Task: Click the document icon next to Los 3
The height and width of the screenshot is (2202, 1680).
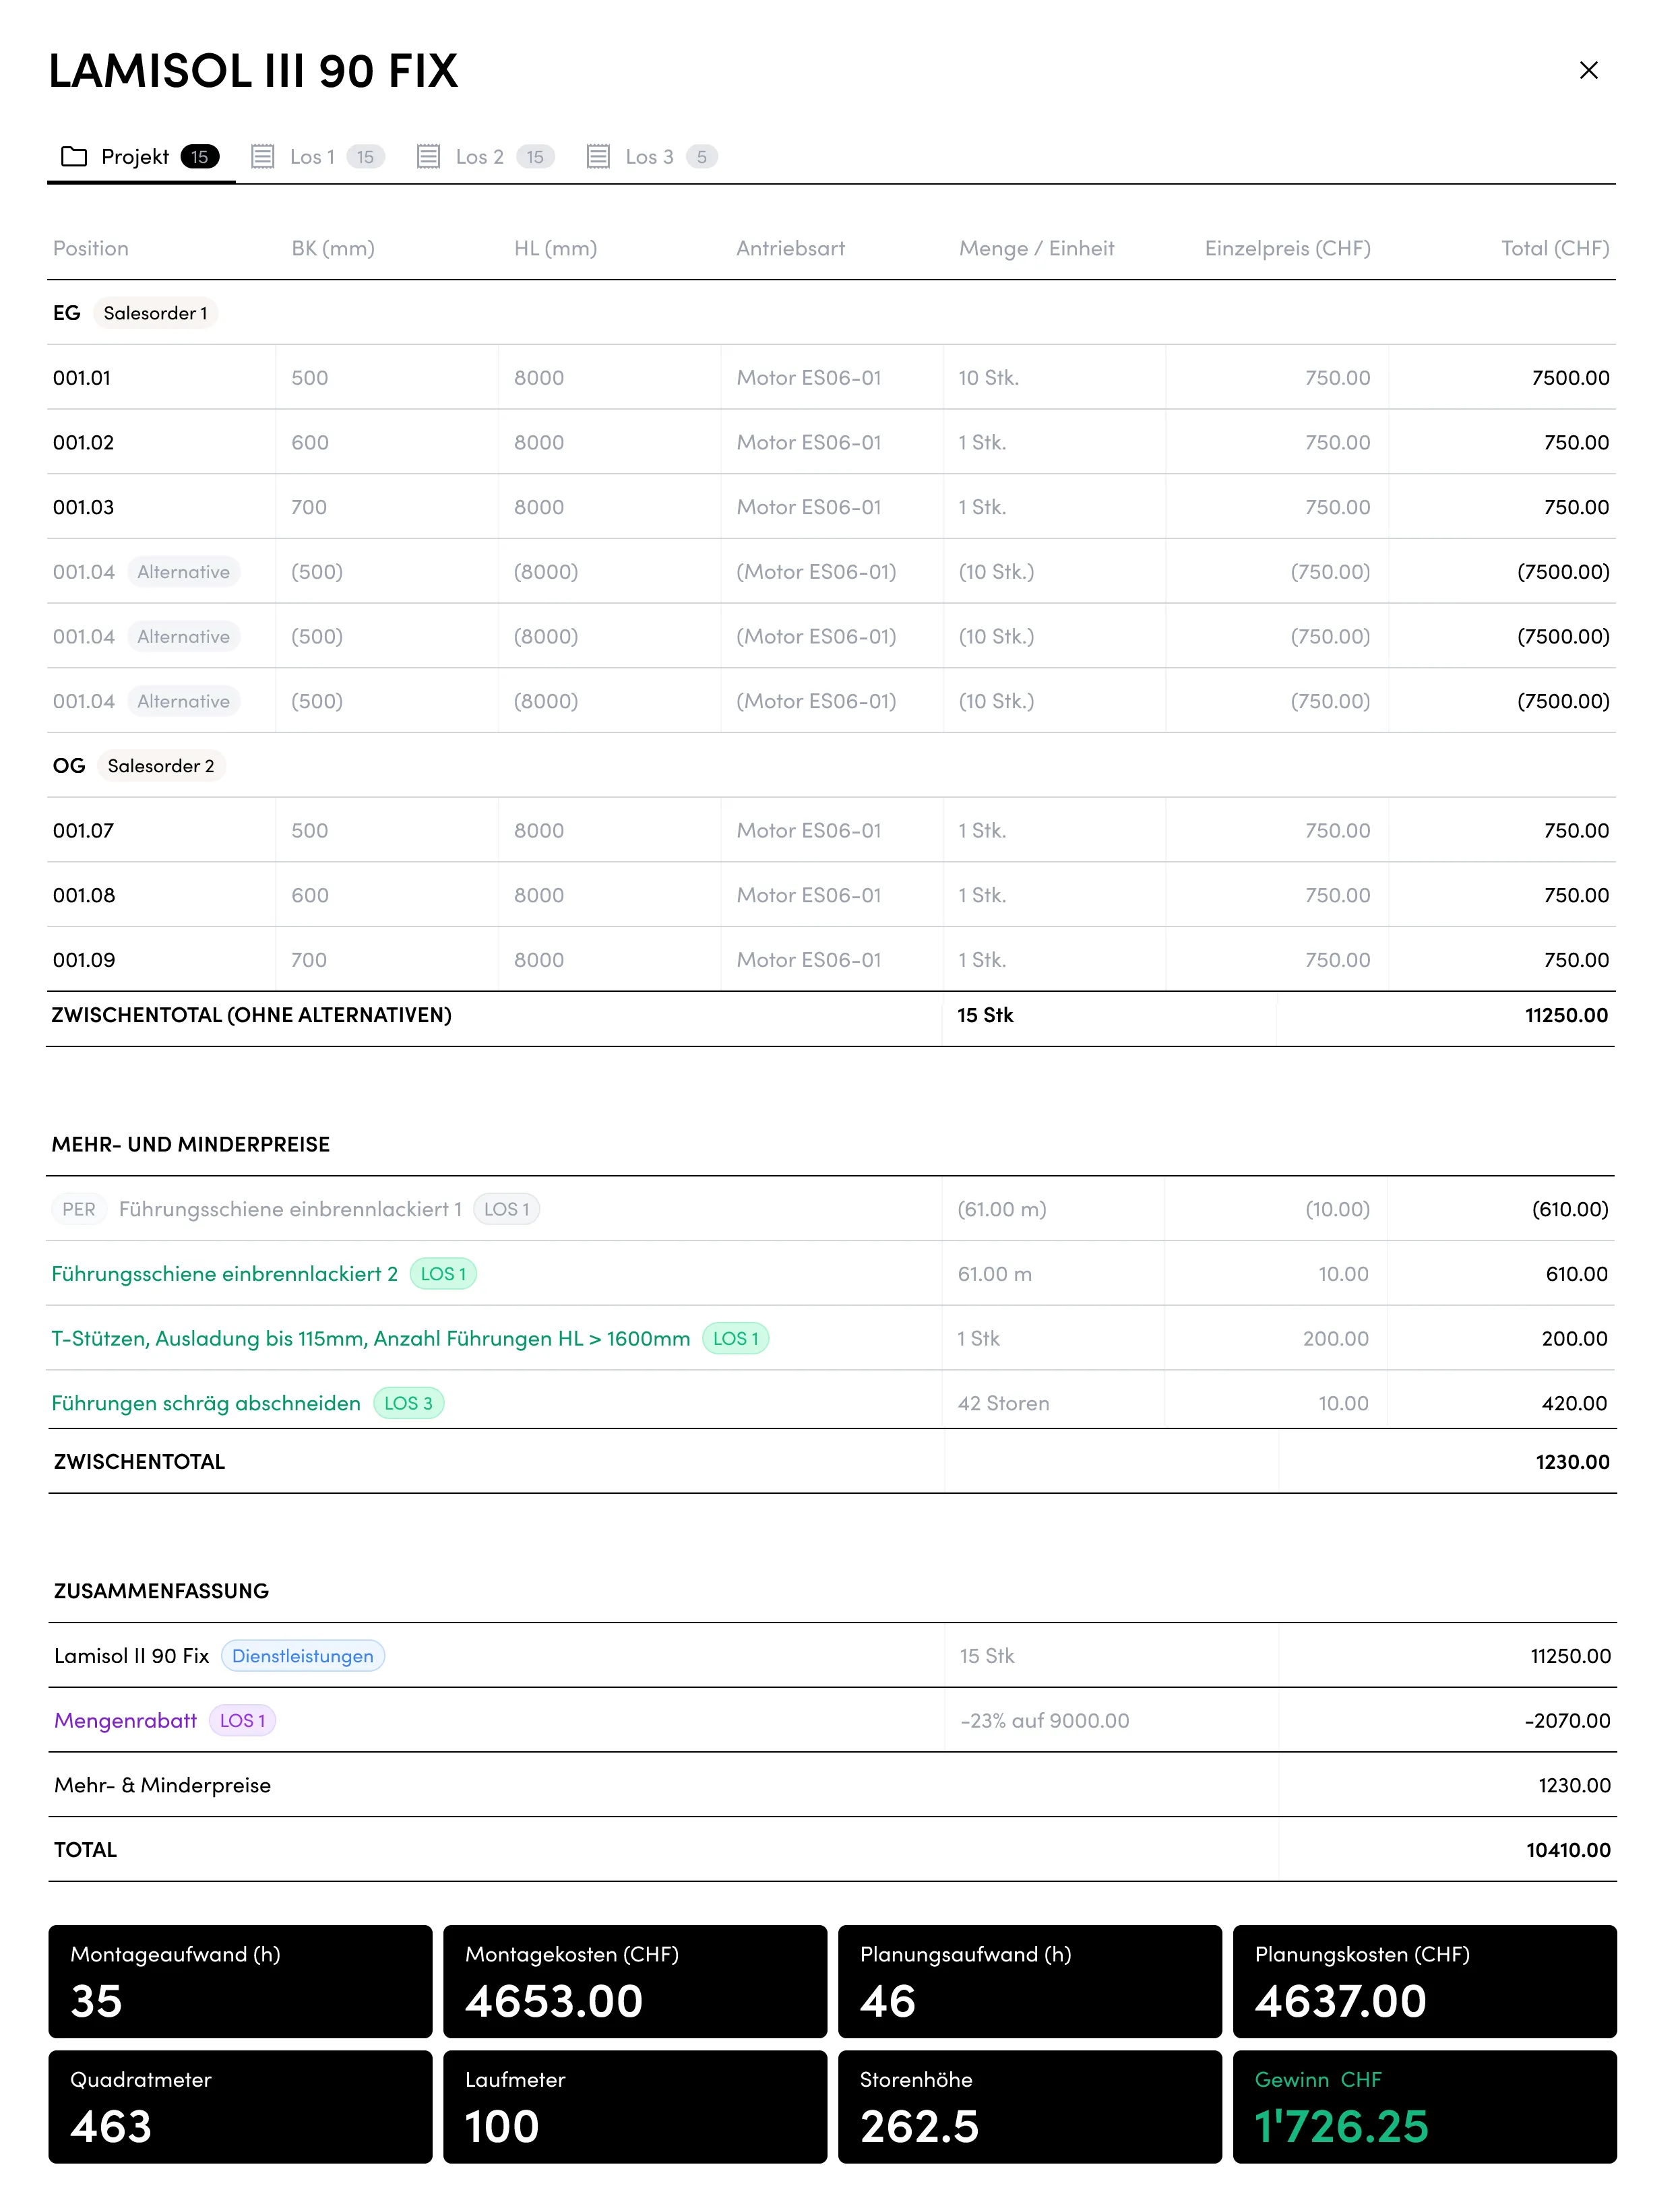Action: click(x=598, y=156)
